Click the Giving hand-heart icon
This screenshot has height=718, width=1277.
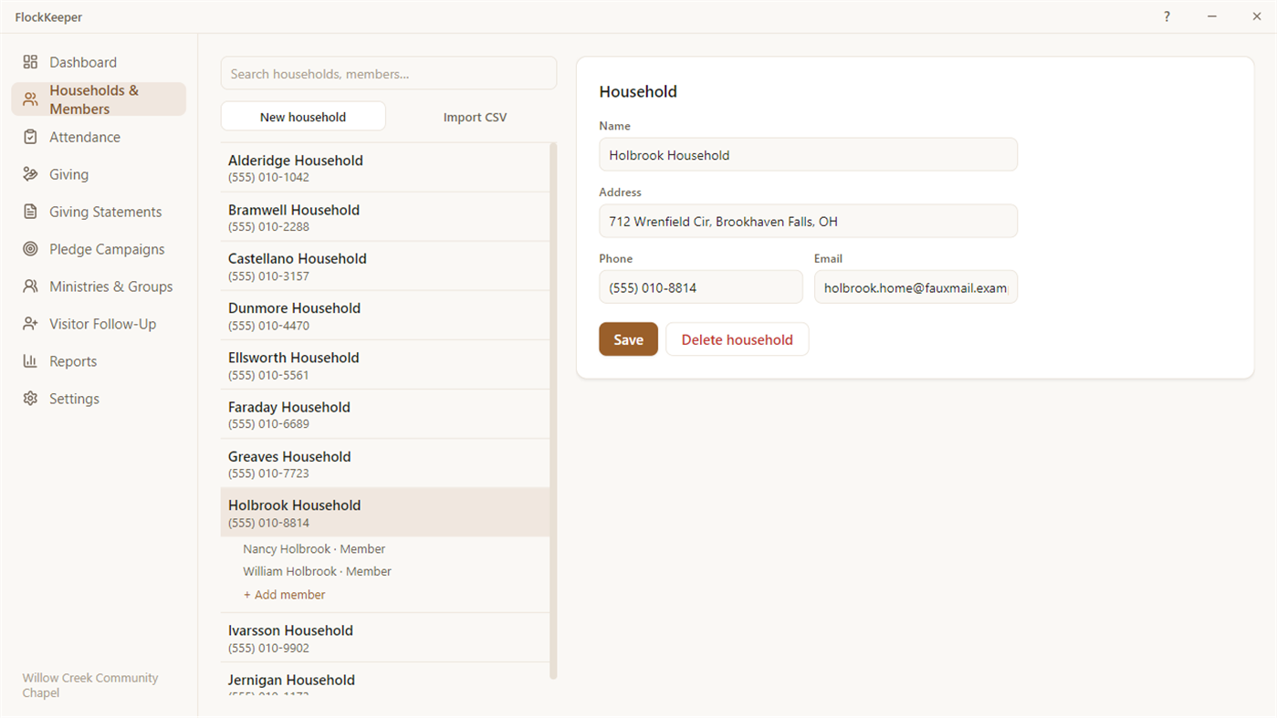coord(30,174)
